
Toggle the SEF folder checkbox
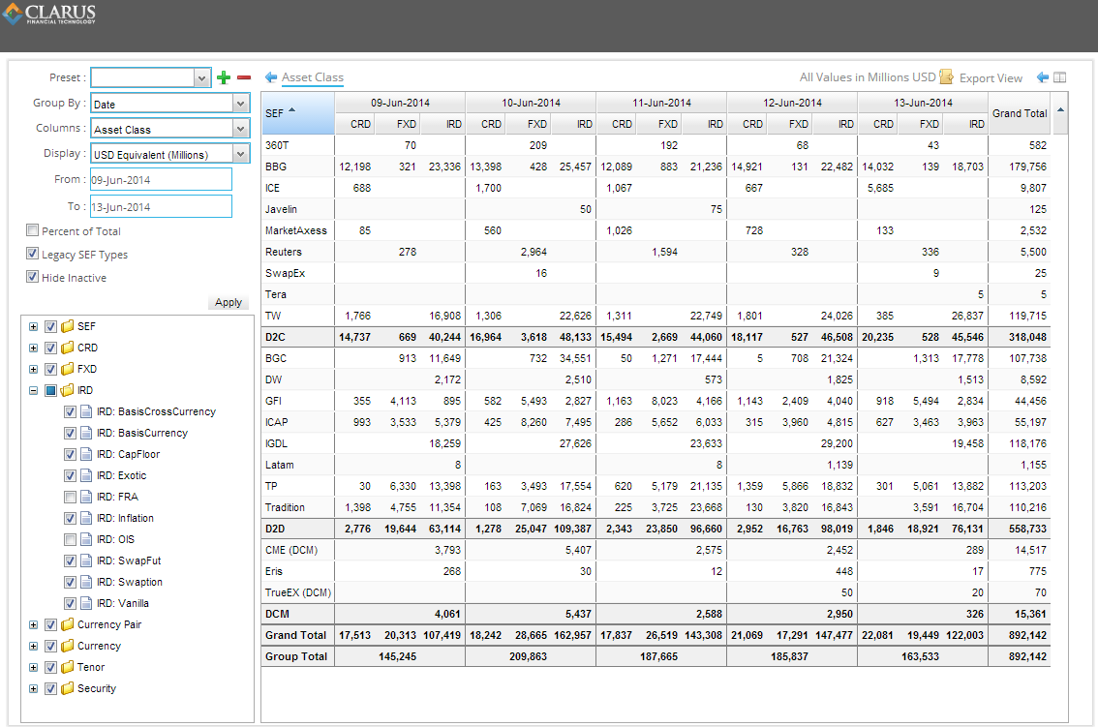point(50,326)
